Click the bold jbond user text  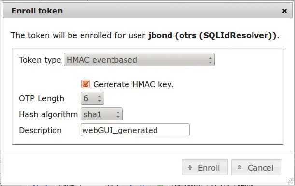pos(160,35)
